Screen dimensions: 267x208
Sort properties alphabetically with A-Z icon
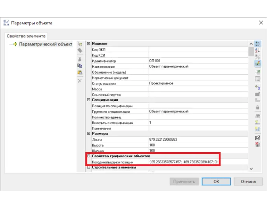pos(258,50)
